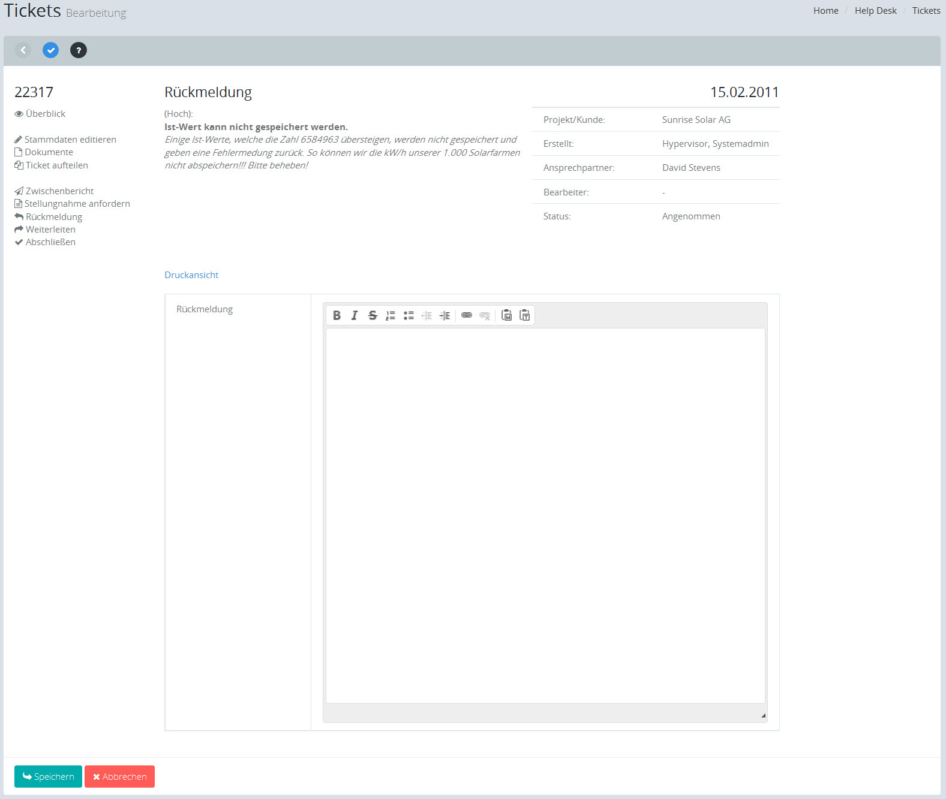Apply strikethrough formatting
Viewport: 946px width, 799px height.
pos(373,315)
